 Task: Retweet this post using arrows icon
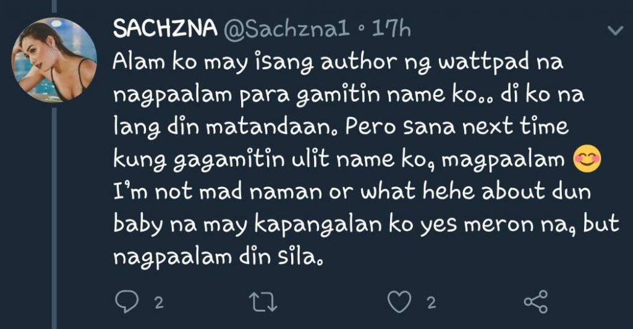click(263, 302)
